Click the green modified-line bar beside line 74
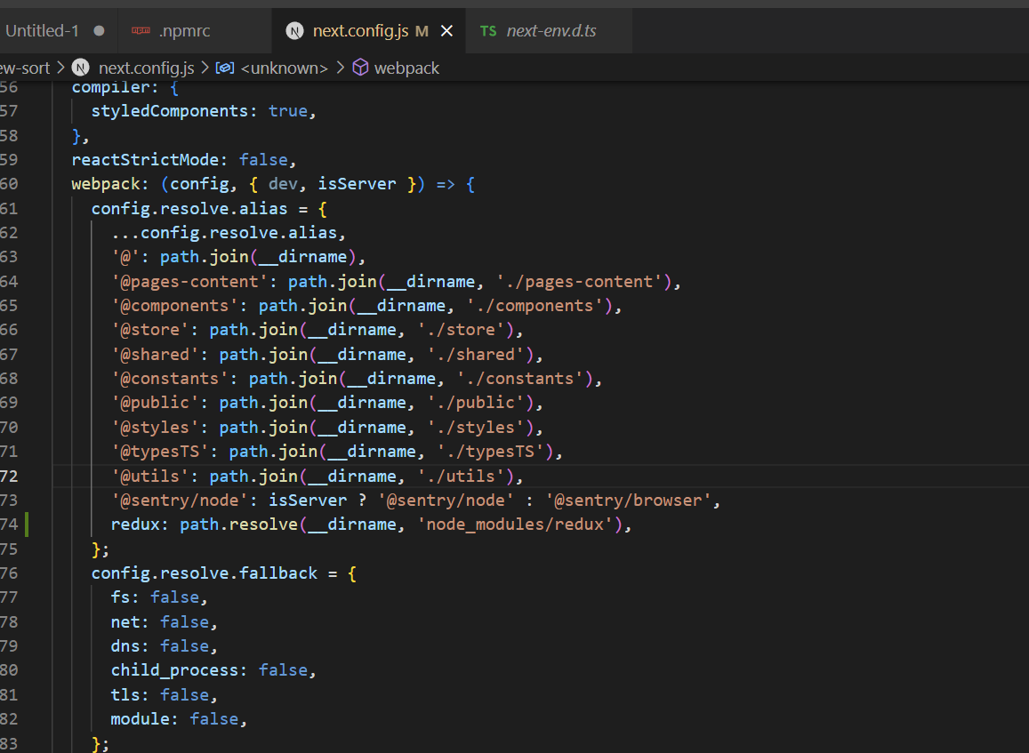 point(26,524)
